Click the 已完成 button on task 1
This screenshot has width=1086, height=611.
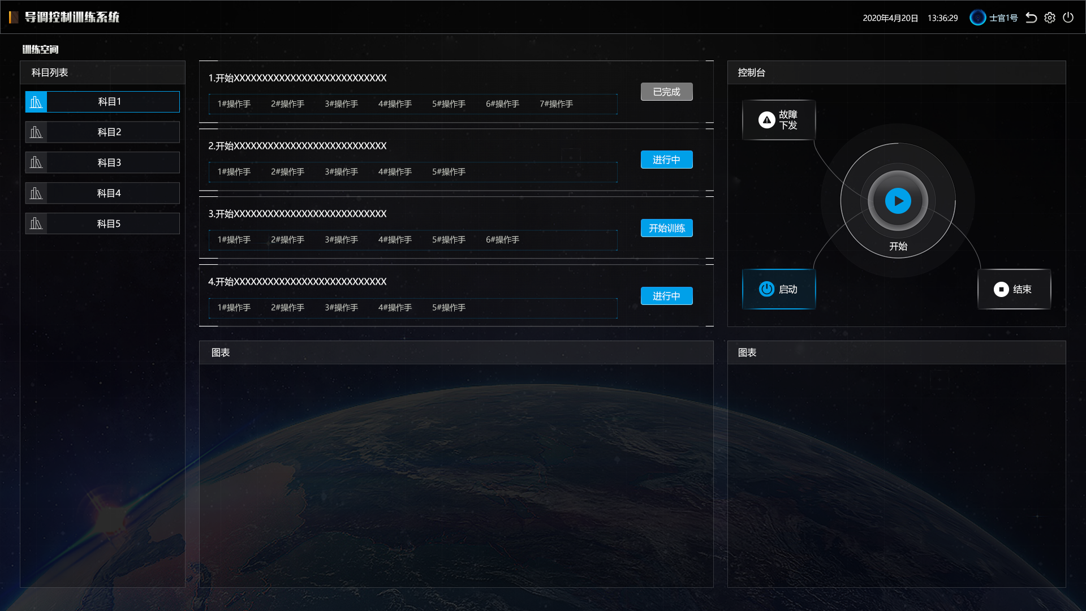(666, 92)
